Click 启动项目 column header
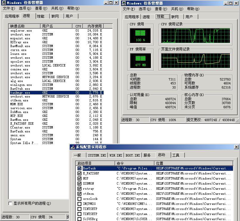This screenshot has height=221, width=240. coord(95,163)
